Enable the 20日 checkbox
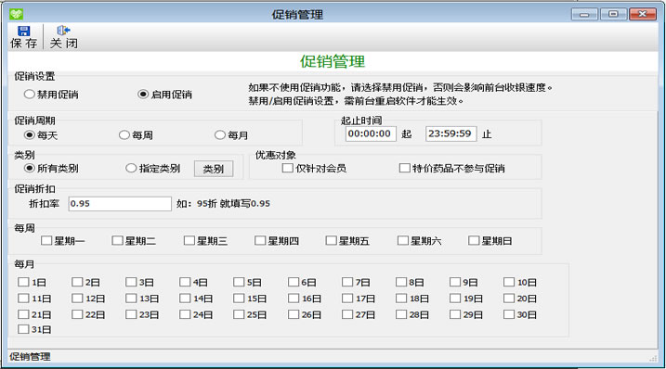This screenshot has height=369, width=666. pyautogui.click(x=509, y=299)
